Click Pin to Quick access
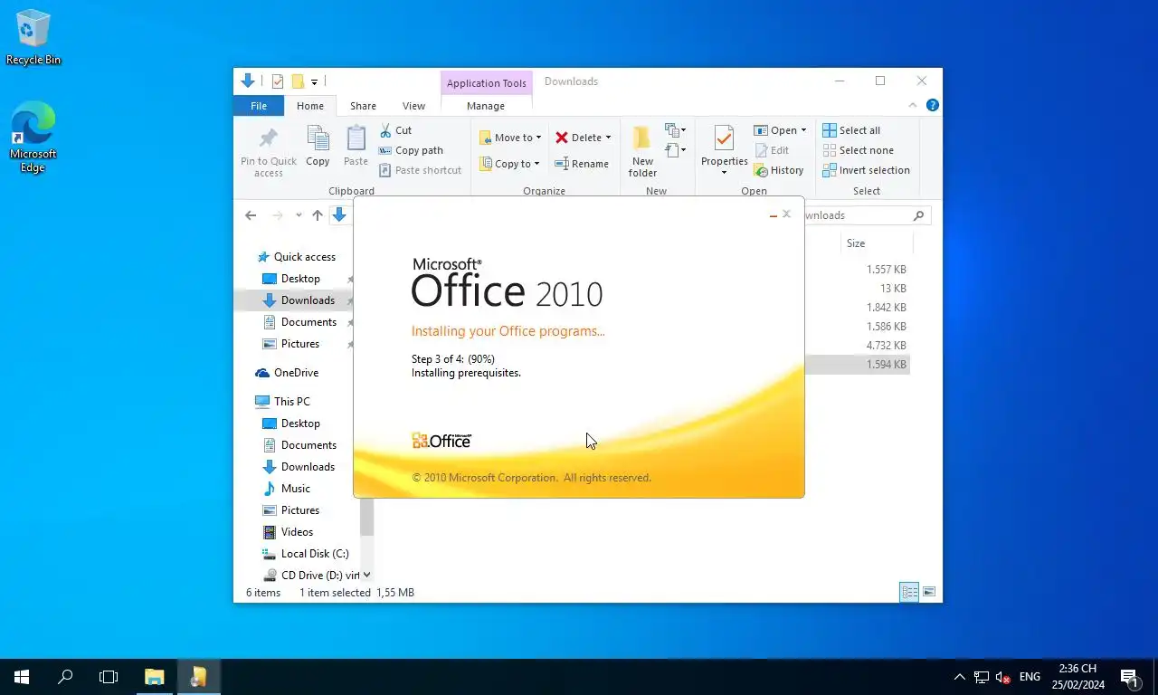Image resolution: width=1158 pixels, height=695 pixels. pos(269,151)
